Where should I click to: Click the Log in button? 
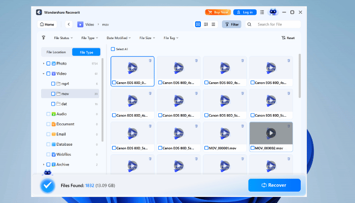point(245,12)
